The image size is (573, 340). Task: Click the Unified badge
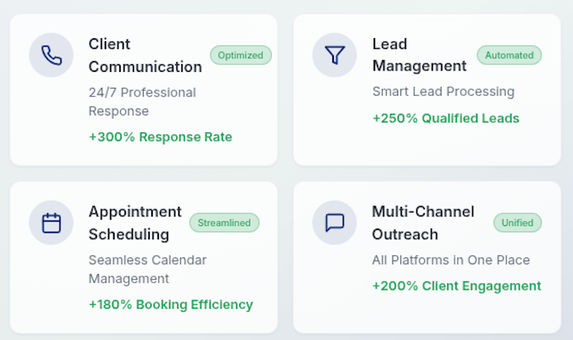click(517, 222)
